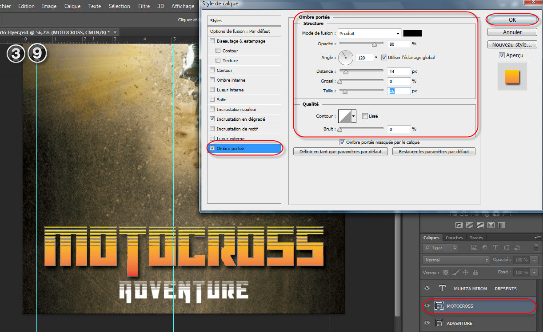Hide the MUHIZA MIROM PRESENTS layer
The image size is (543, 332).
pos(427,289)
